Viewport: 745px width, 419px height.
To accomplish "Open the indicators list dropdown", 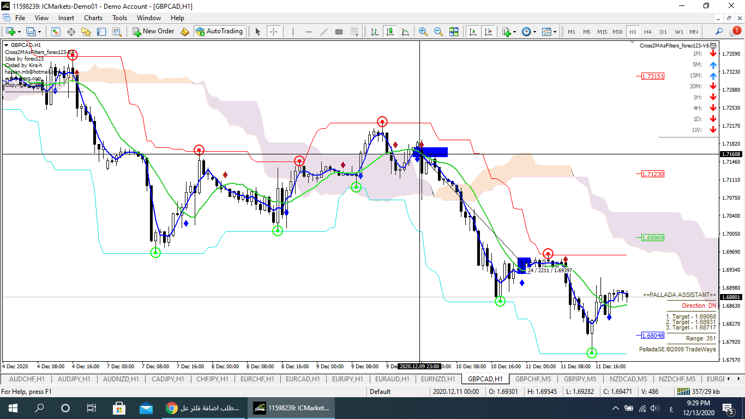I will pos(514,32).
